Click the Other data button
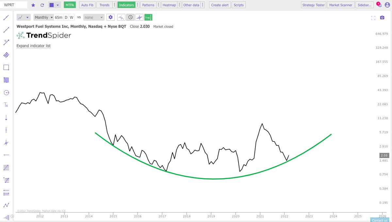This screenshot has width=392, height=222. (x=191, y=5)
